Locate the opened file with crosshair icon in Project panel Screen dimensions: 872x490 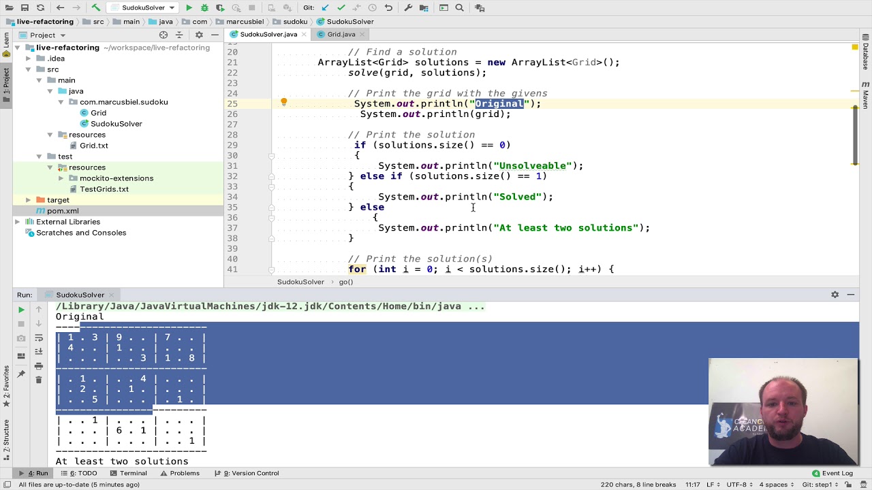tap(163, 35)
